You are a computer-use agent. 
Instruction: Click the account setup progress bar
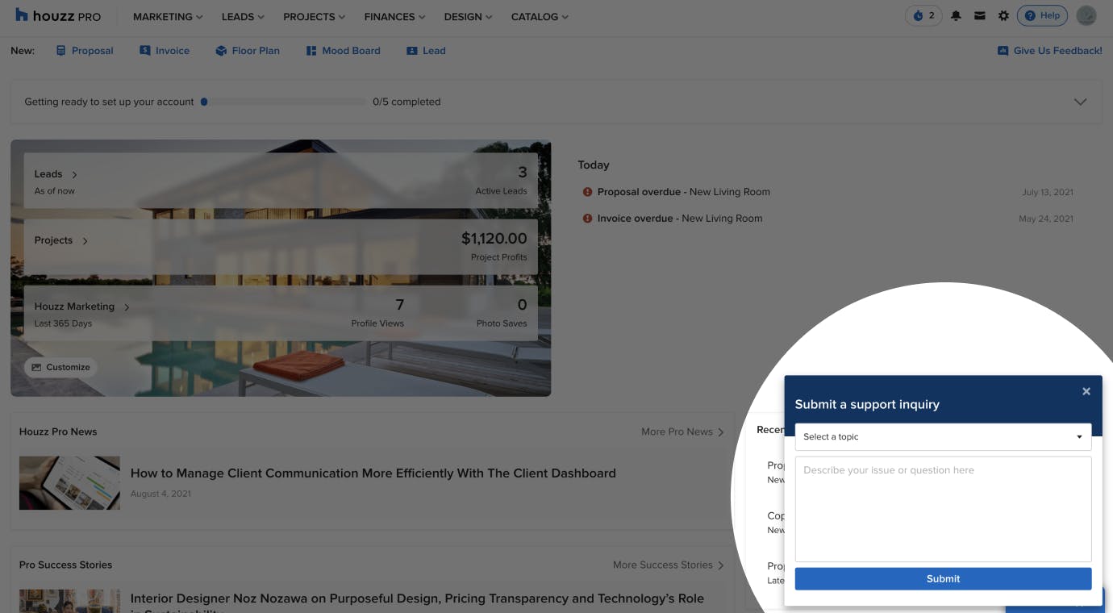pyautogui.click(x=282, y=102)
